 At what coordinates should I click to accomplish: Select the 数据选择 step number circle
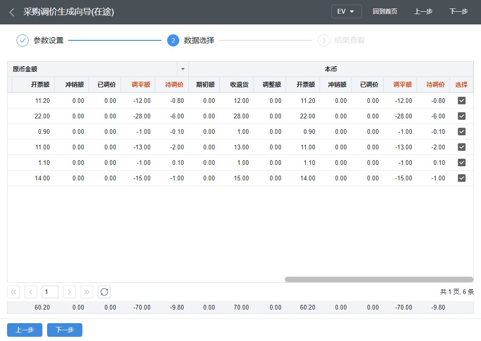click(173, 40)
